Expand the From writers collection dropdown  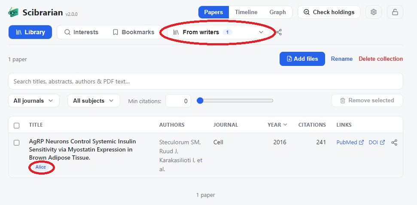click(x=218, y=33)
